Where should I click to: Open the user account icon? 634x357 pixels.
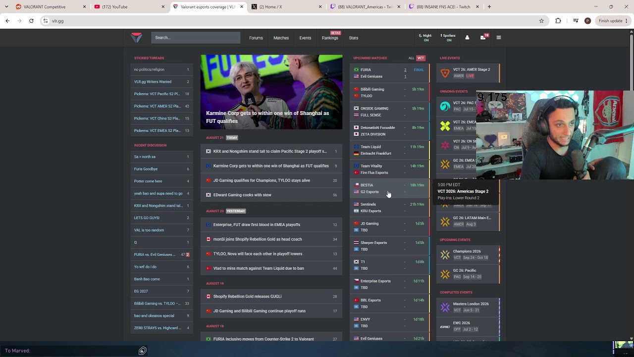coord(467,38)
